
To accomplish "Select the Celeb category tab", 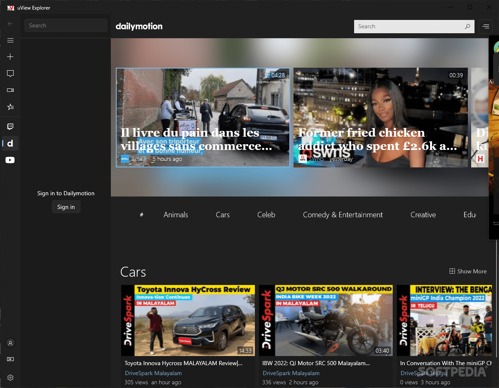I will pyautogui.click(x=266, y=215).
